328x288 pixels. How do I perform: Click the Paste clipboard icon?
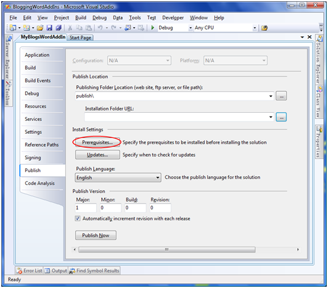tap(89, 28)
